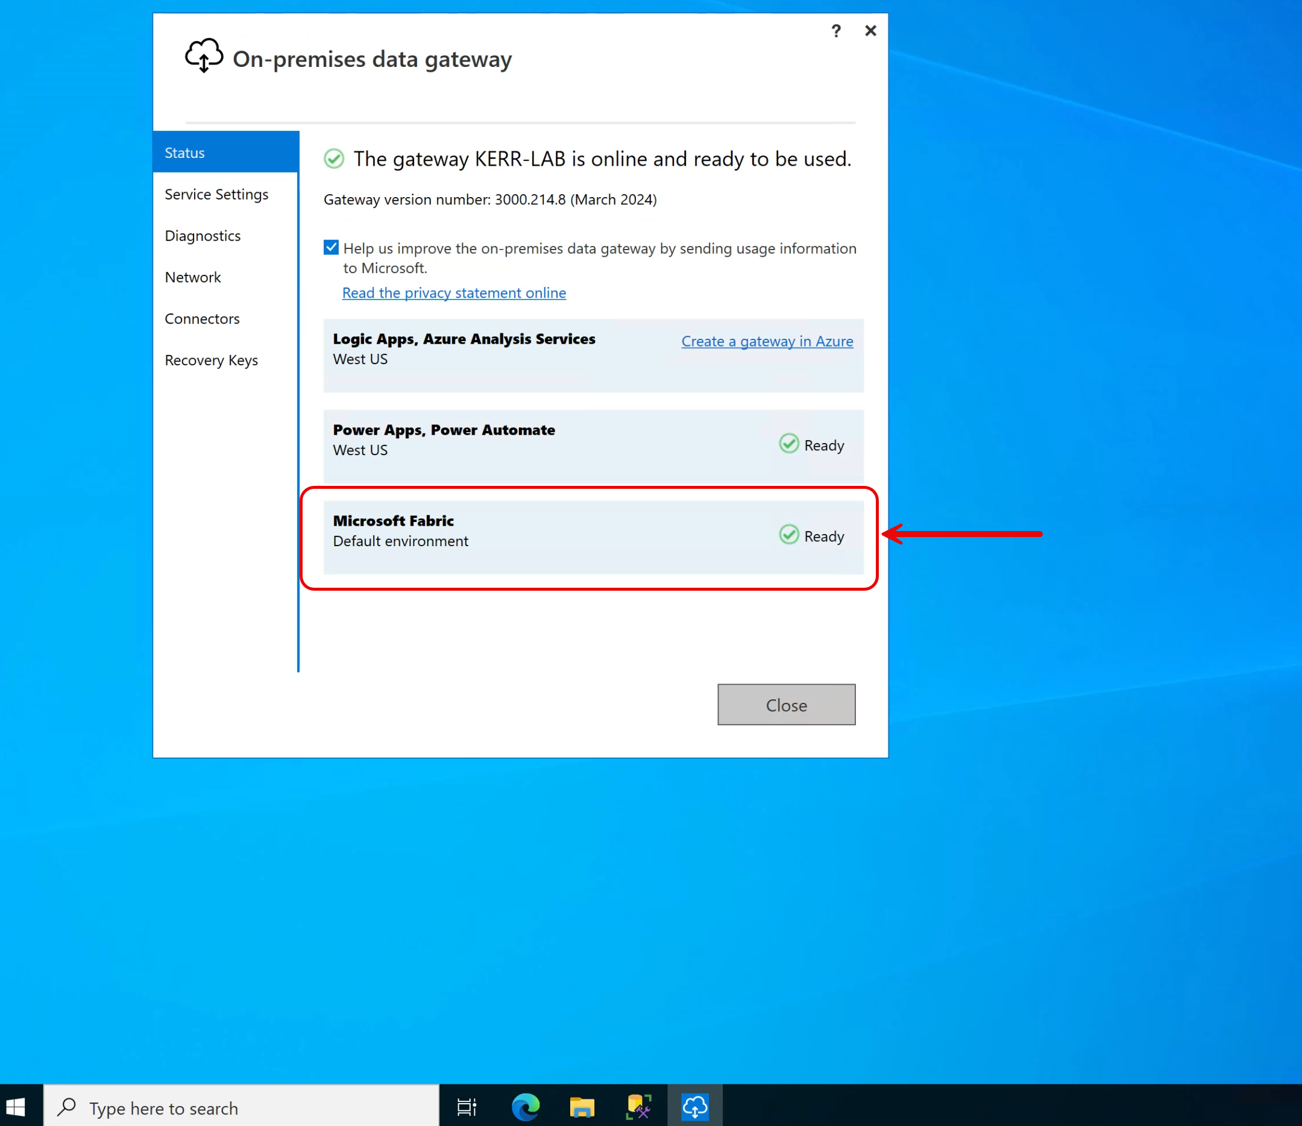Click Create a gateway in Azure link
The image size is (1302, 1126).
pyautogui.click(x=767, y=341)
